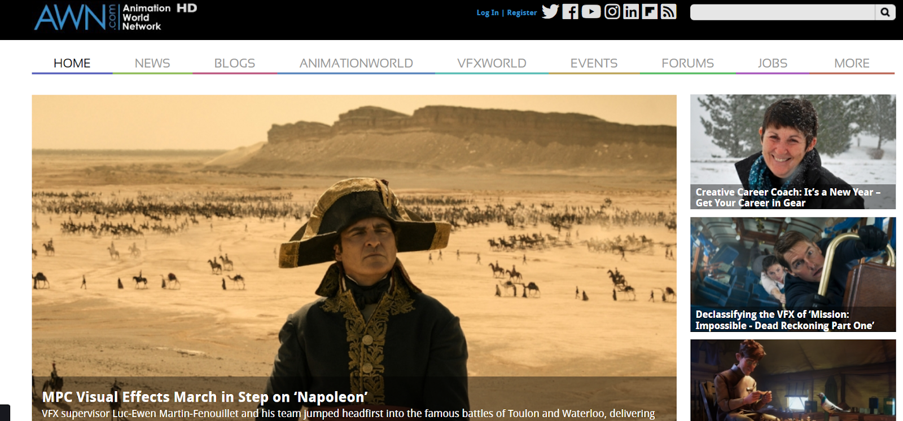Screen dimensions: 903x421
Task: Open the JOBS menu item
Action: coord(773,63)
